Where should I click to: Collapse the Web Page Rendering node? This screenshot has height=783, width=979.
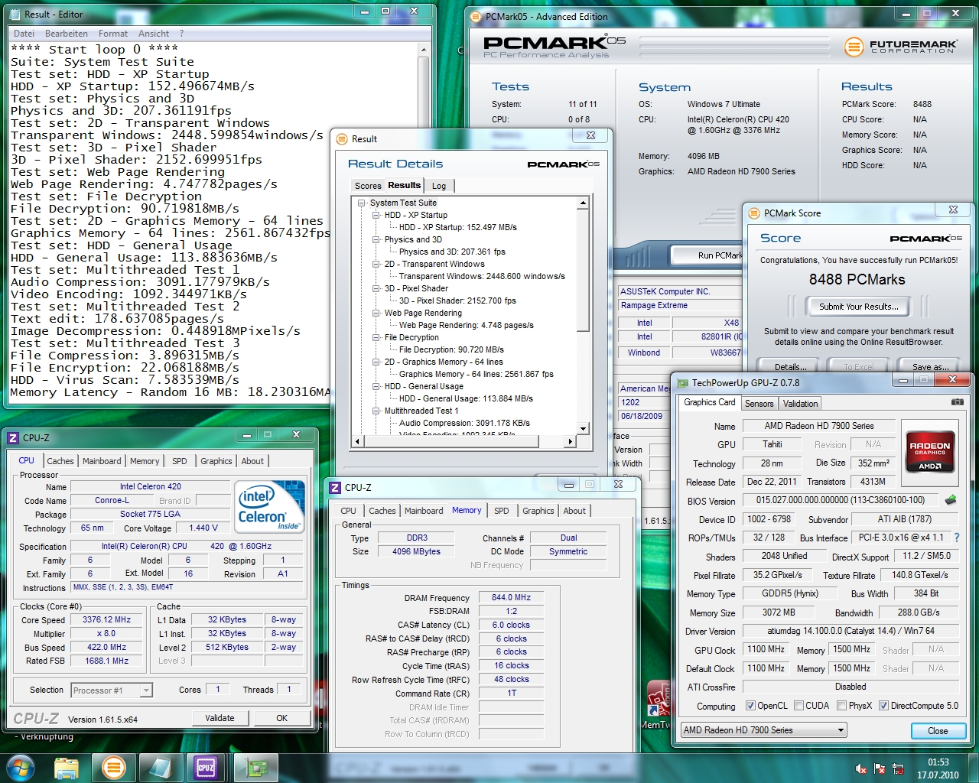376,313
